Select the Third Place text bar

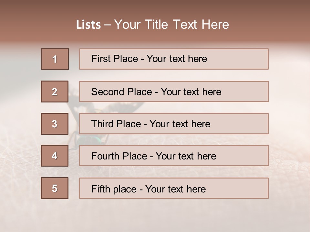[x=174, y=124]
